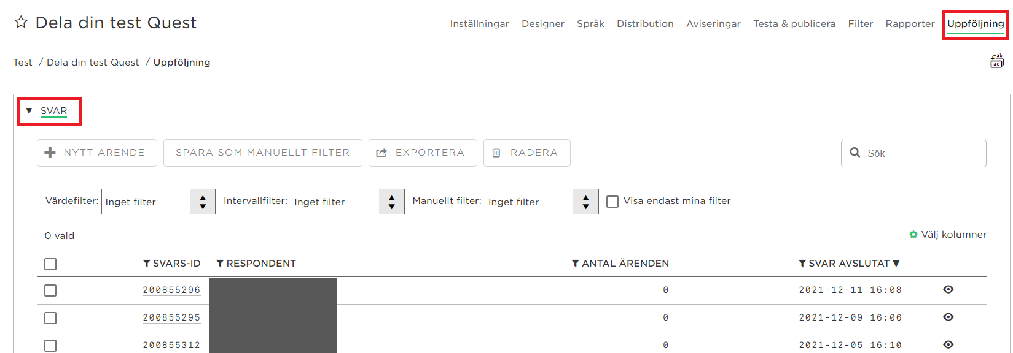Go to Test in breadcrumb
1013x353 pixels.
click(23, 63)
